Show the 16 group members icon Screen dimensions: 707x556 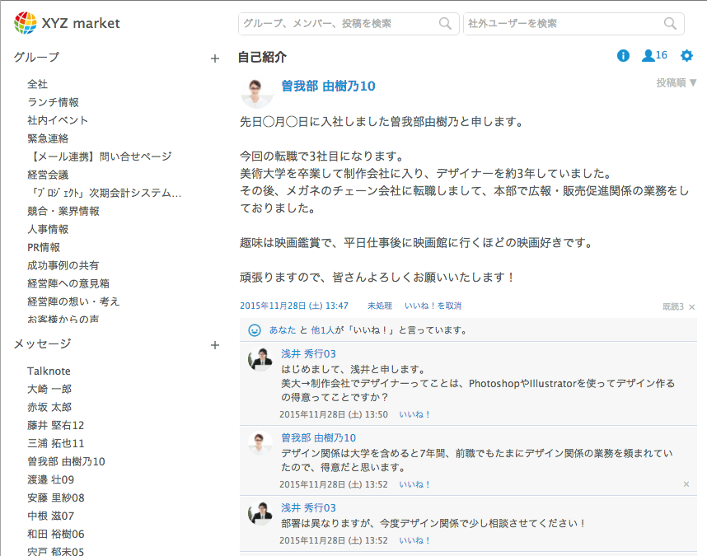(x=654, y=55)
